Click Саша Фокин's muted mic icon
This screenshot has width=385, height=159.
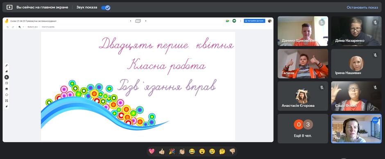[x=375, y=87]
